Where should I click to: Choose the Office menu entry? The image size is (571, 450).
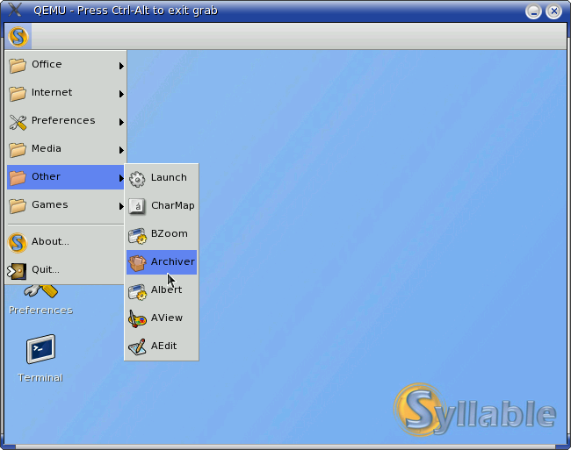66,65
